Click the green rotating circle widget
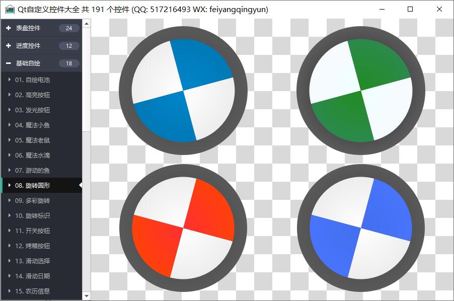454x301 pixels. (x=361, y=91)
